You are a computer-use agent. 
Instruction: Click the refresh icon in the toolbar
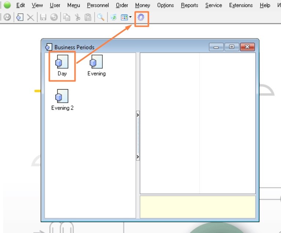(7, 17)
